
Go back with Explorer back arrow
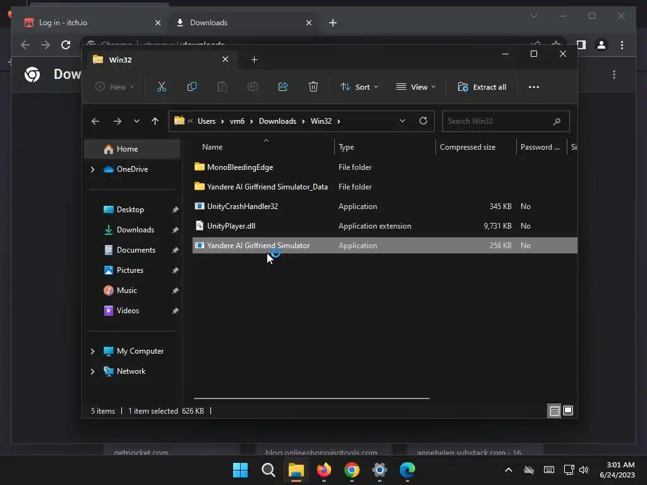[x=95, y=121]
